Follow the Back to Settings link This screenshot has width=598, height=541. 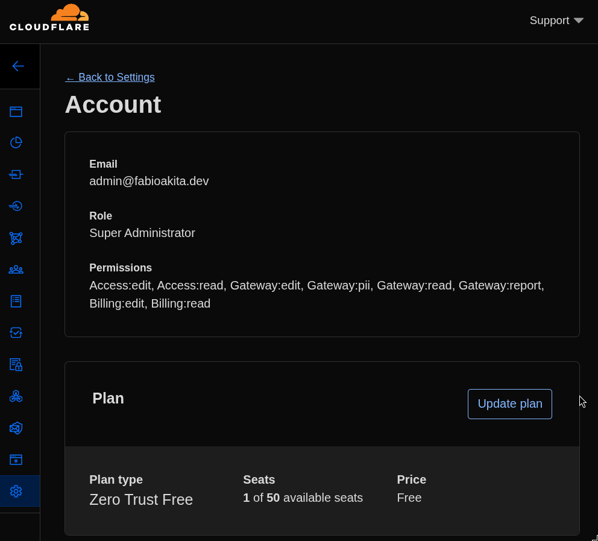pos(110,77)
